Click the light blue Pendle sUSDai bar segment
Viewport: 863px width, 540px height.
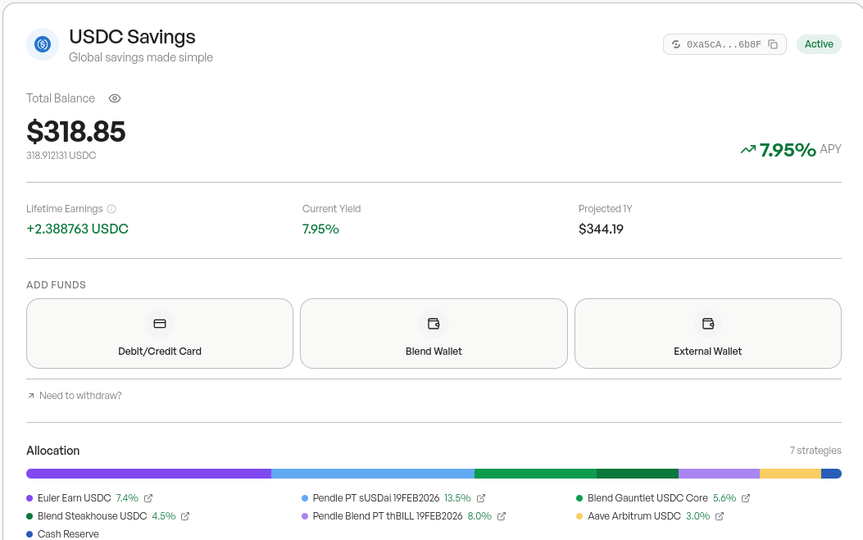coord(373,474)
